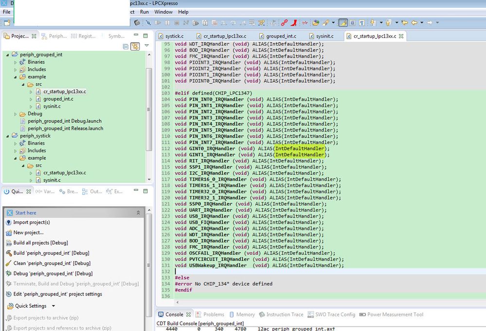Screen dimensions: 486x331
Task: Expand Binaries under periph_grouped_int
Action: pos(15,62)
